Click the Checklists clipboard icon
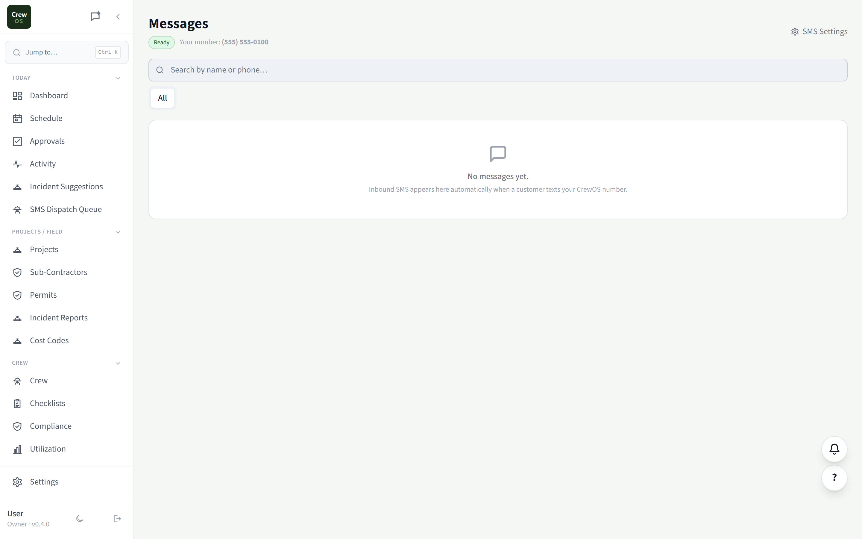 pos(17,404)
